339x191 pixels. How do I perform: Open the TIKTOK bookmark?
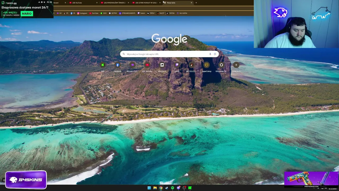171,13
